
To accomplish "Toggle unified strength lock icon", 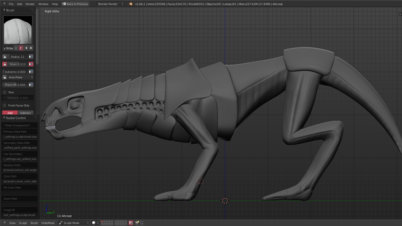I will point(5,64).
